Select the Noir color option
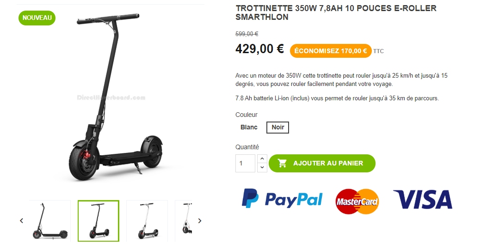Image resolution: width=487 pixels, height=244 pixels. pos(277,127)
